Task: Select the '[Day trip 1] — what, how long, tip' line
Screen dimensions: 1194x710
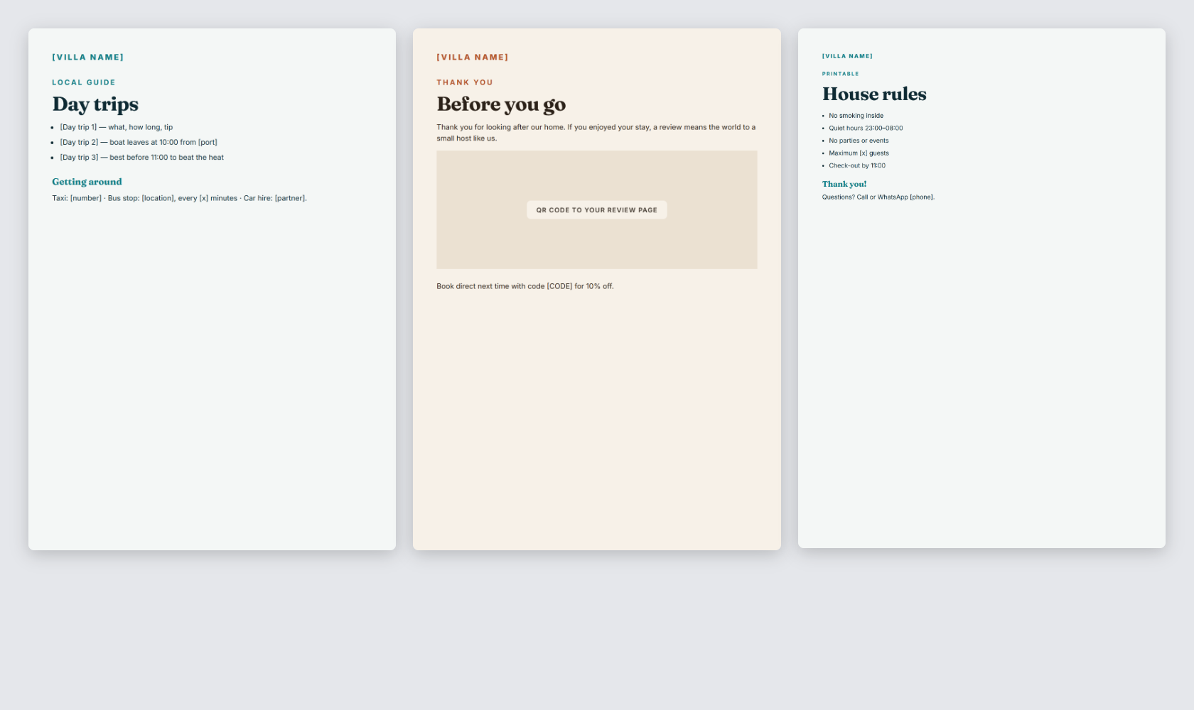Action: [117, 128]
